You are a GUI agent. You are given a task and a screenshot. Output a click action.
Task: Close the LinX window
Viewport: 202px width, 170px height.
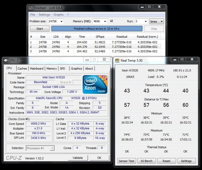[159, 7]
